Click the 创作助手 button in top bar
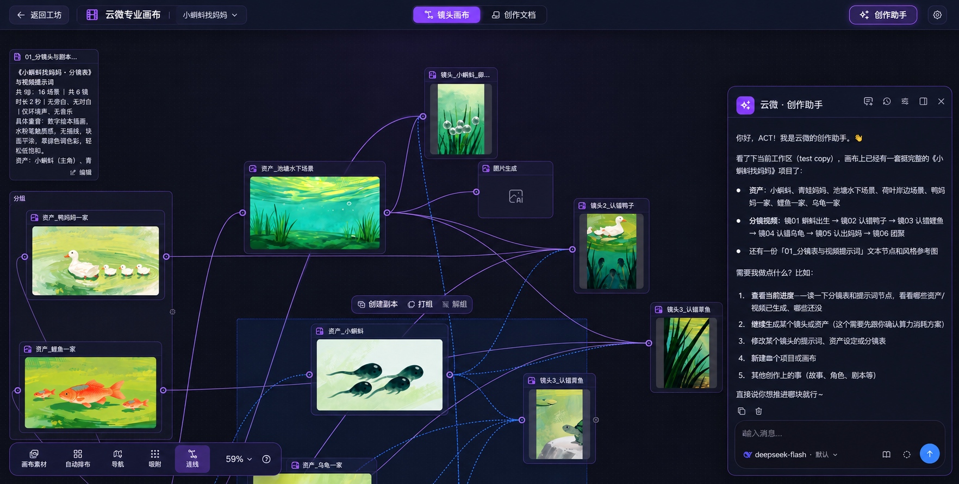Image resolution: width=959 pixels, height=484 pixels. coord(883,15)
